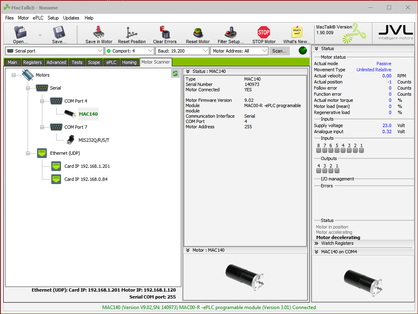Image resolution: width=418 pixels, height=314 pixels.
Task: Switch to the Registers tab
Action: tap(32, 62)
